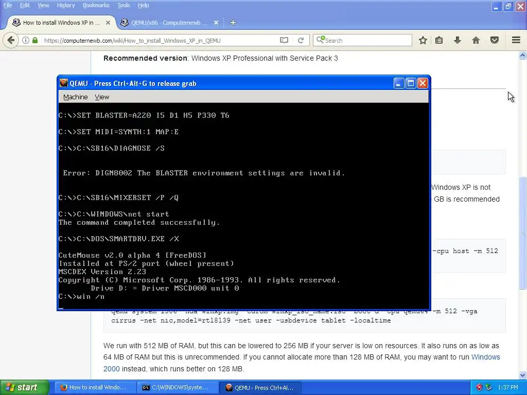Toggle Reader View icon in address bar

tap(284, 40)
